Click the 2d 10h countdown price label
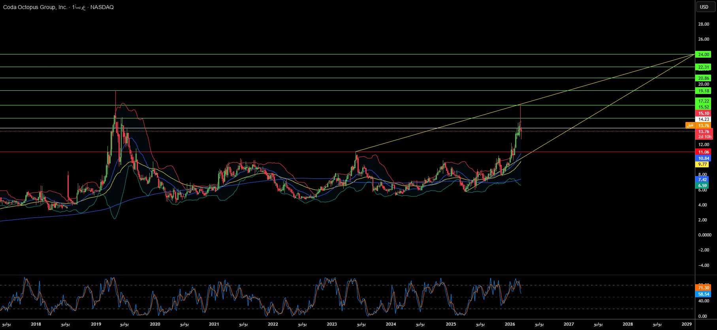717x330 pixels. pyautogui.click(x=704, y=137)
